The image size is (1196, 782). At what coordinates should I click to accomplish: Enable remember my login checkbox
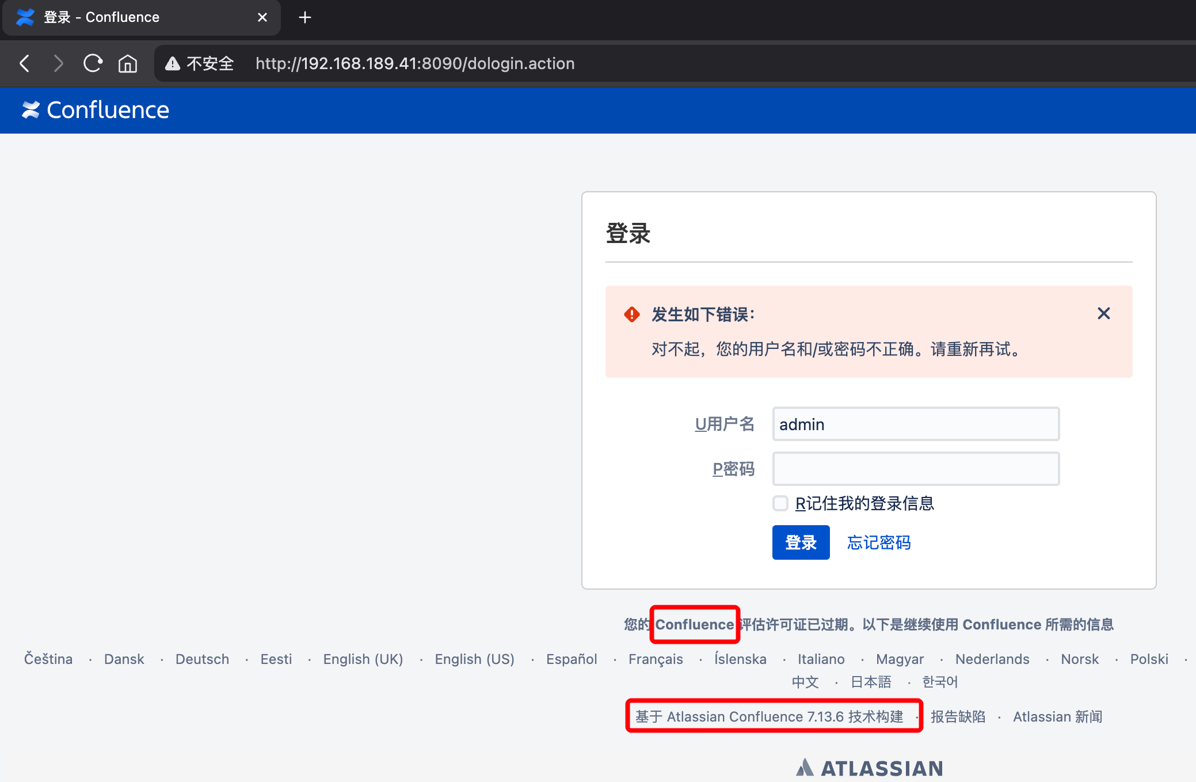(x=780, y=503)
